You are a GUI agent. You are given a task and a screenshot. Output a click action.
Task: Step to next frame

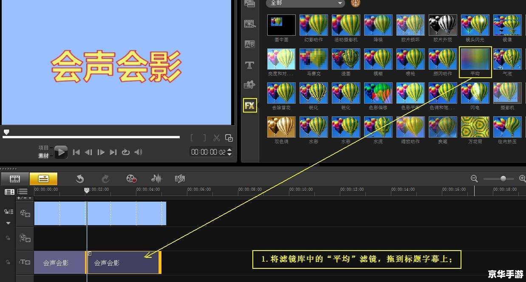click(x=101, y=152)
